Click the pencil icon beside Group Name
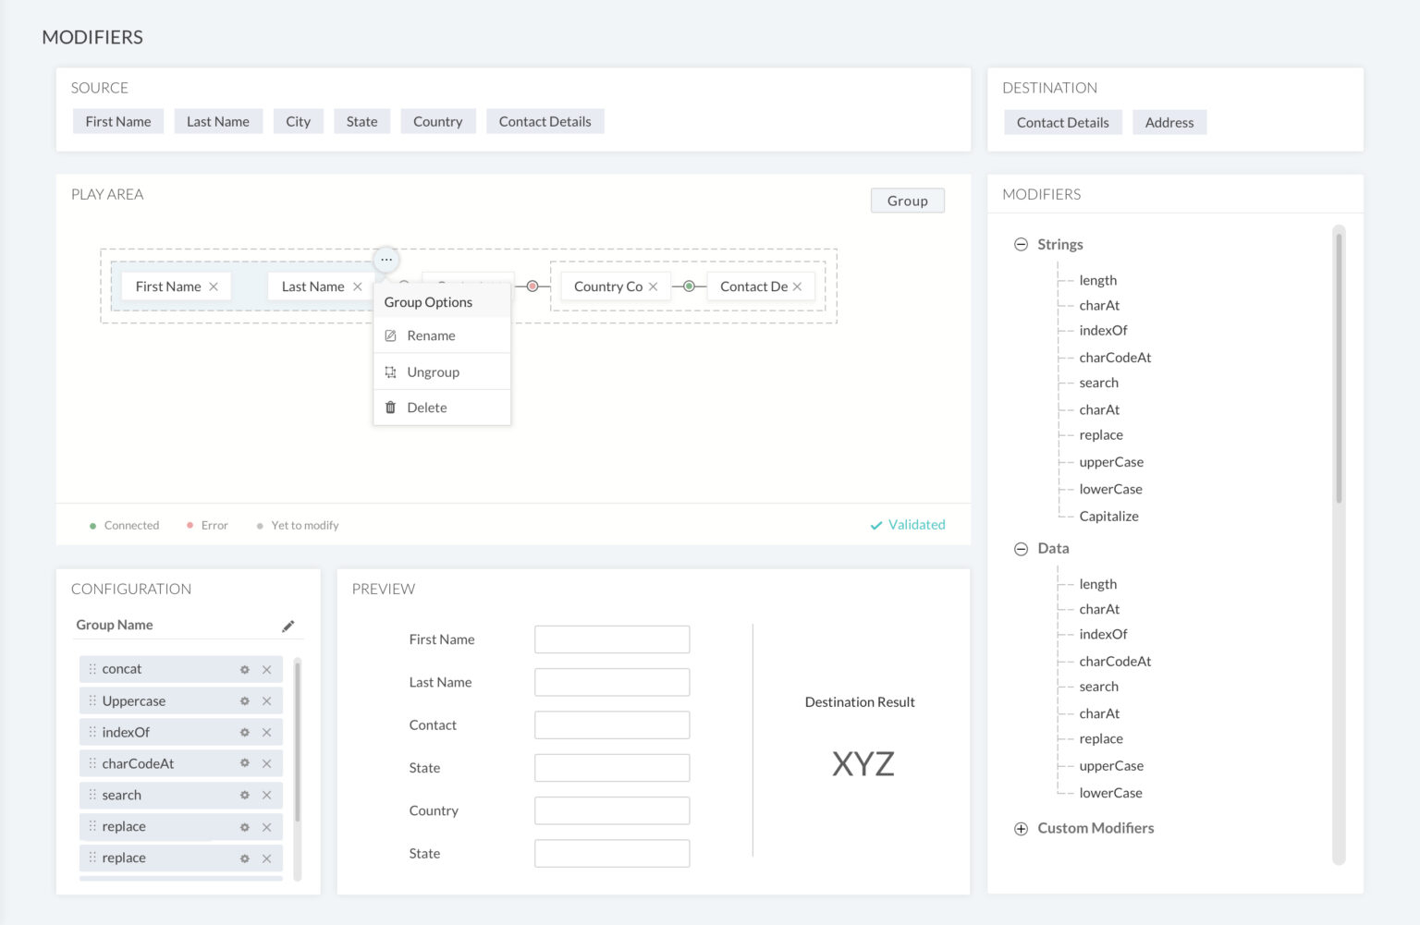This screenshot has width=1420, height=925. (288, 626)
